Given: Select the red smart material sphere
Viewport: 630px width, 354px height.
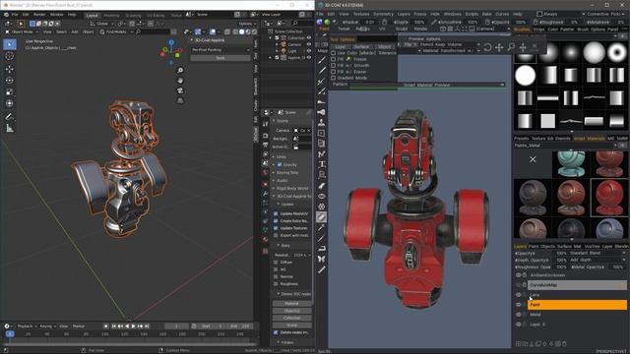Looking at the screenshot, I should (x=609, y=198).
